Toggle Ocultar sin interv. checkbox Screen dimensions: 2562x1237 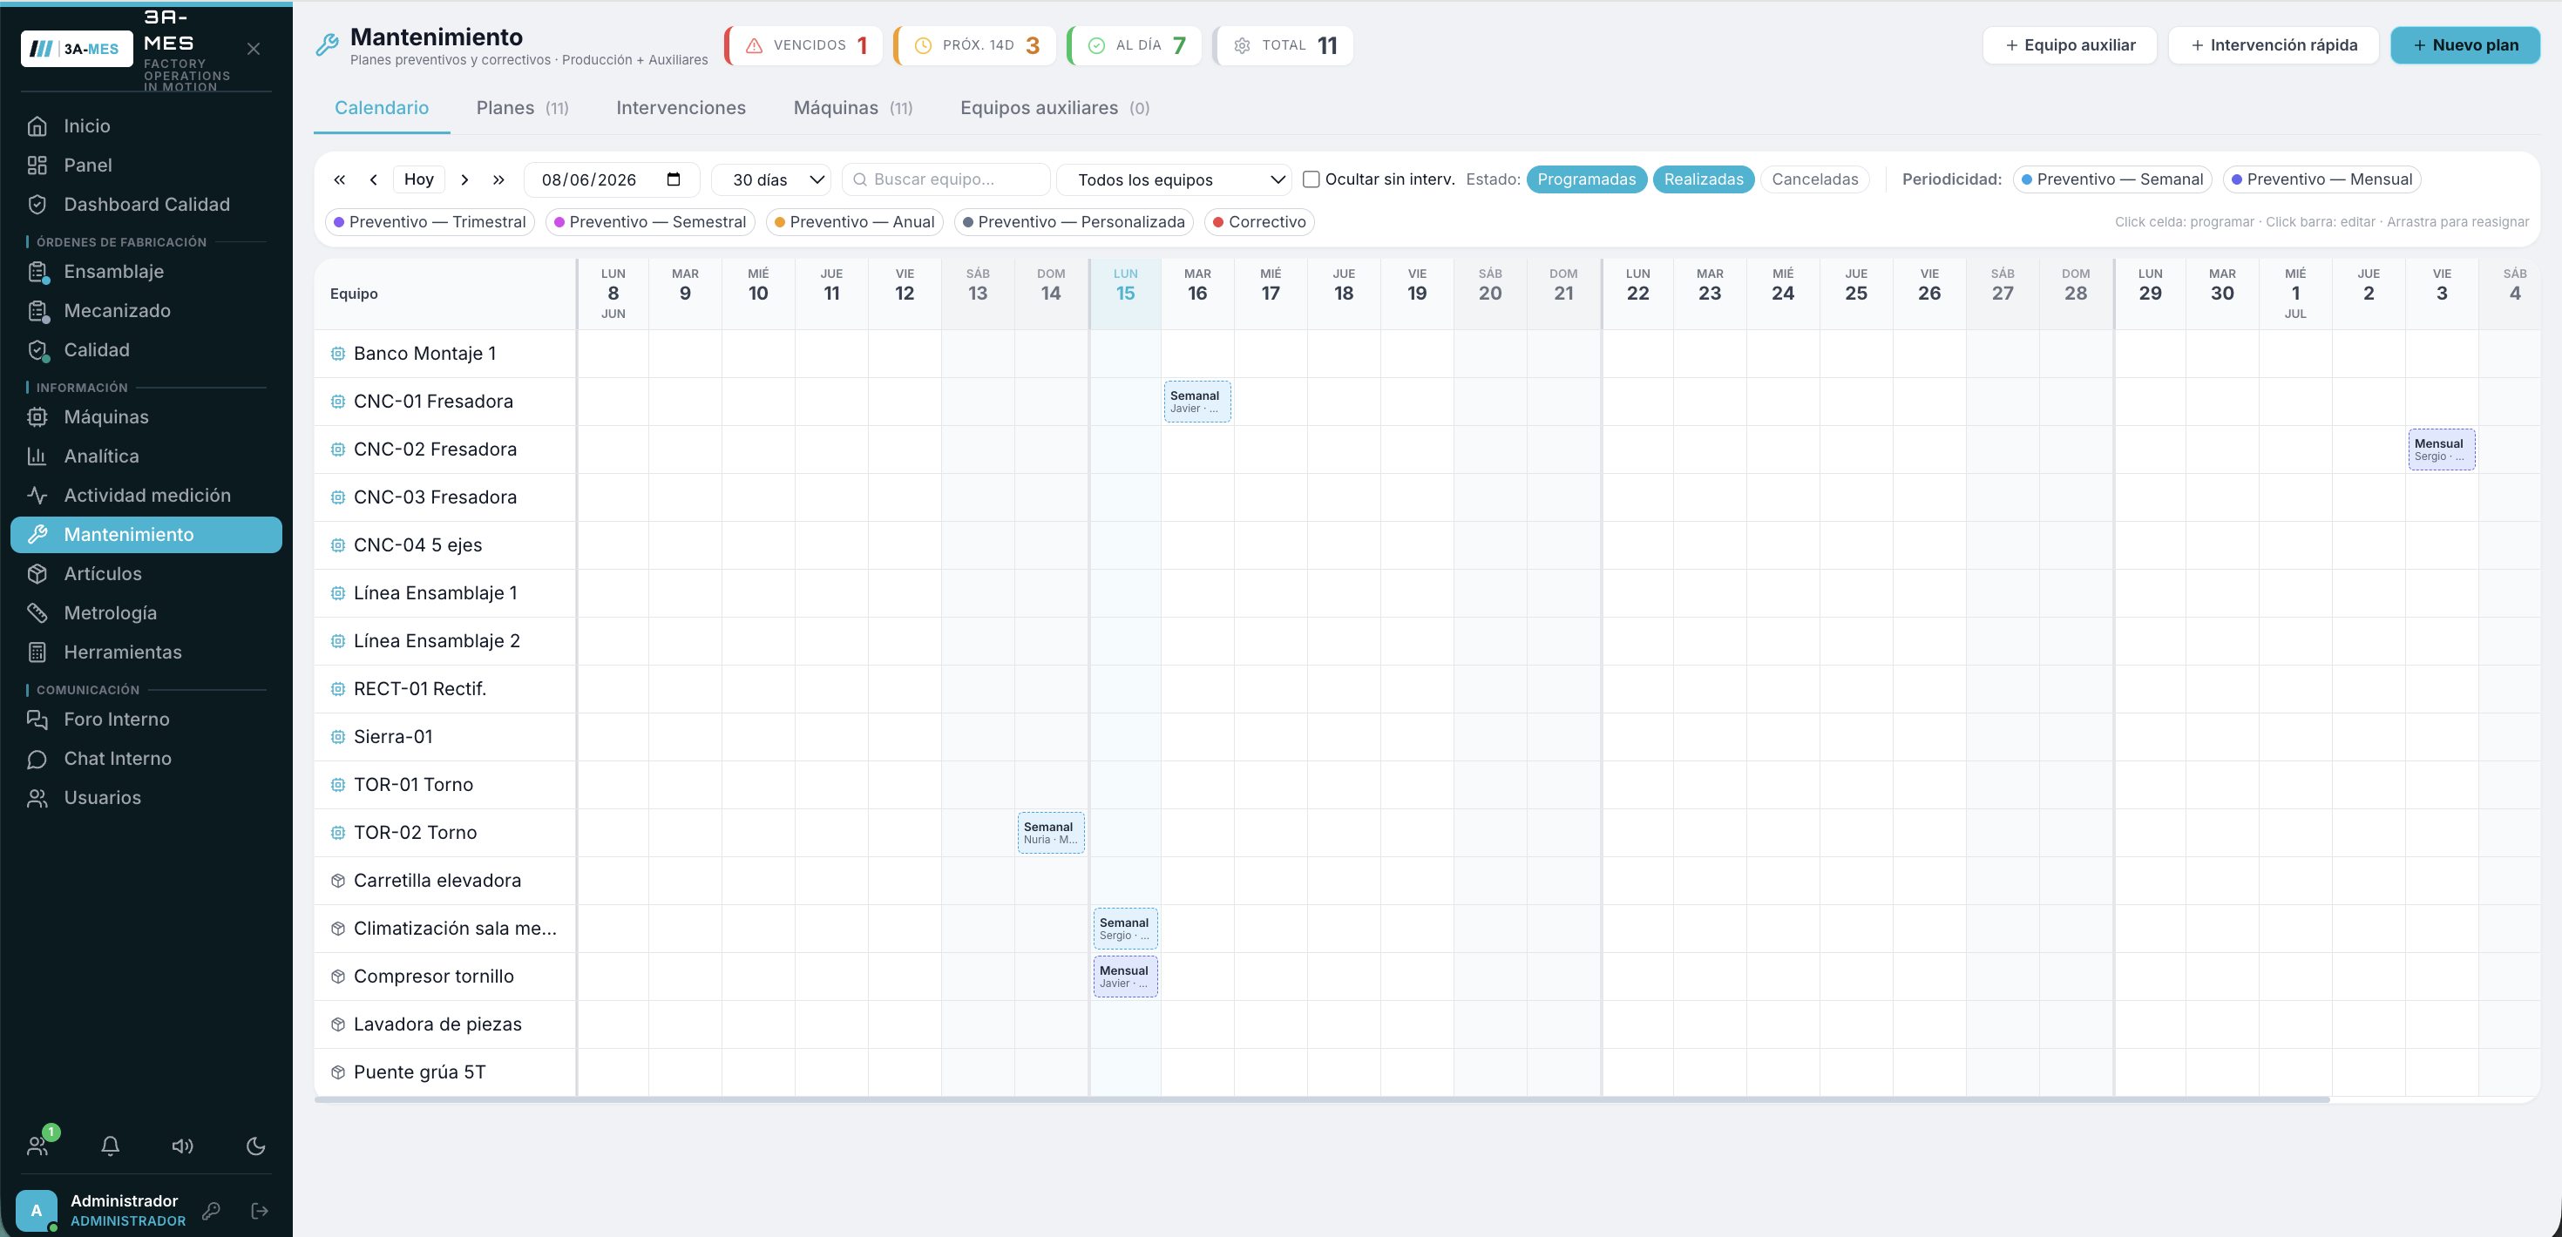(1311, 180)
